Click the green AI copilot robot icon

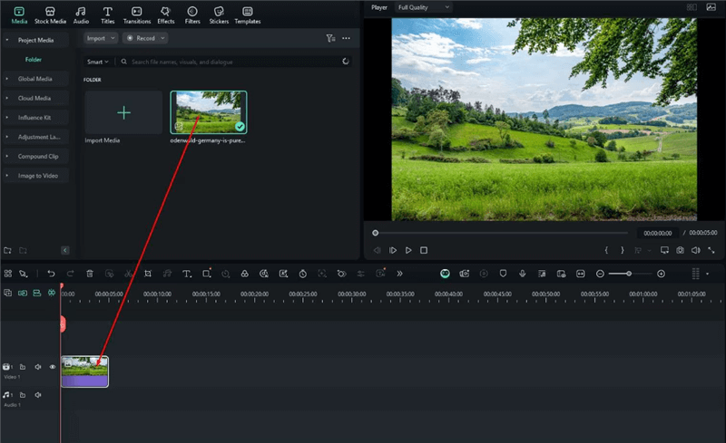click(x=445, y=274)
